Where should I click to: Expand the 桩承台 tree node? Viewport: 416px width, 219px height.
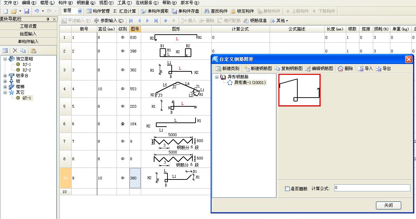(x=5, y=76)
